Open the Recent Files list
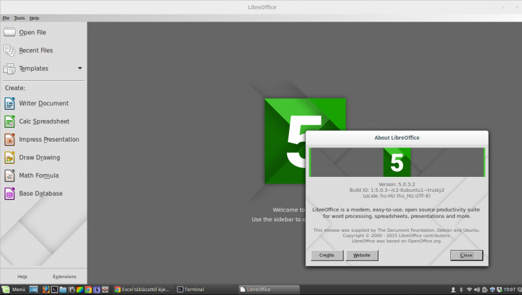 [x=36, y=50]
